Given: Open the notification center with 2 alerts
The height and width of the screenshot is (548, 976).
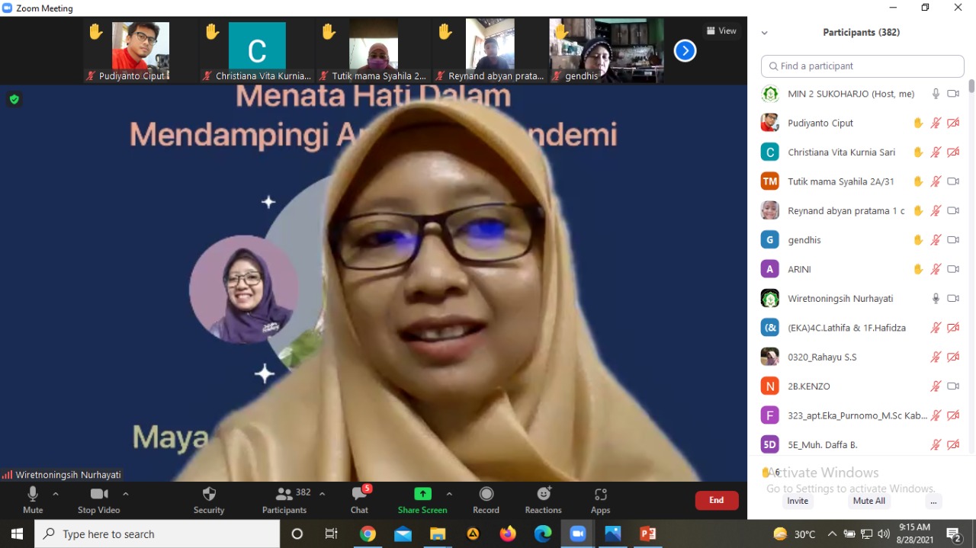Looking at the screenshot, I should click(x=953, y=534).
